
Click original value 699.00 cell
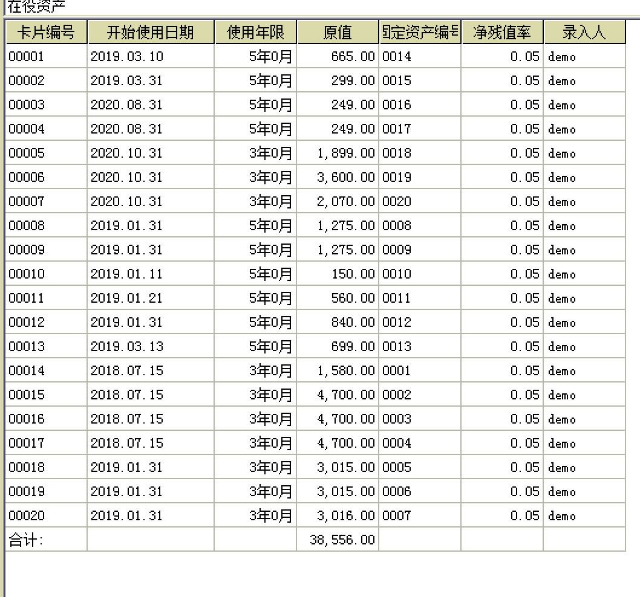click(x=338, y=346)
